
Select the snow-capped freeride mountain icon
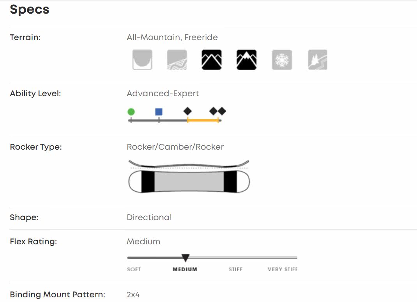(246, 60)
